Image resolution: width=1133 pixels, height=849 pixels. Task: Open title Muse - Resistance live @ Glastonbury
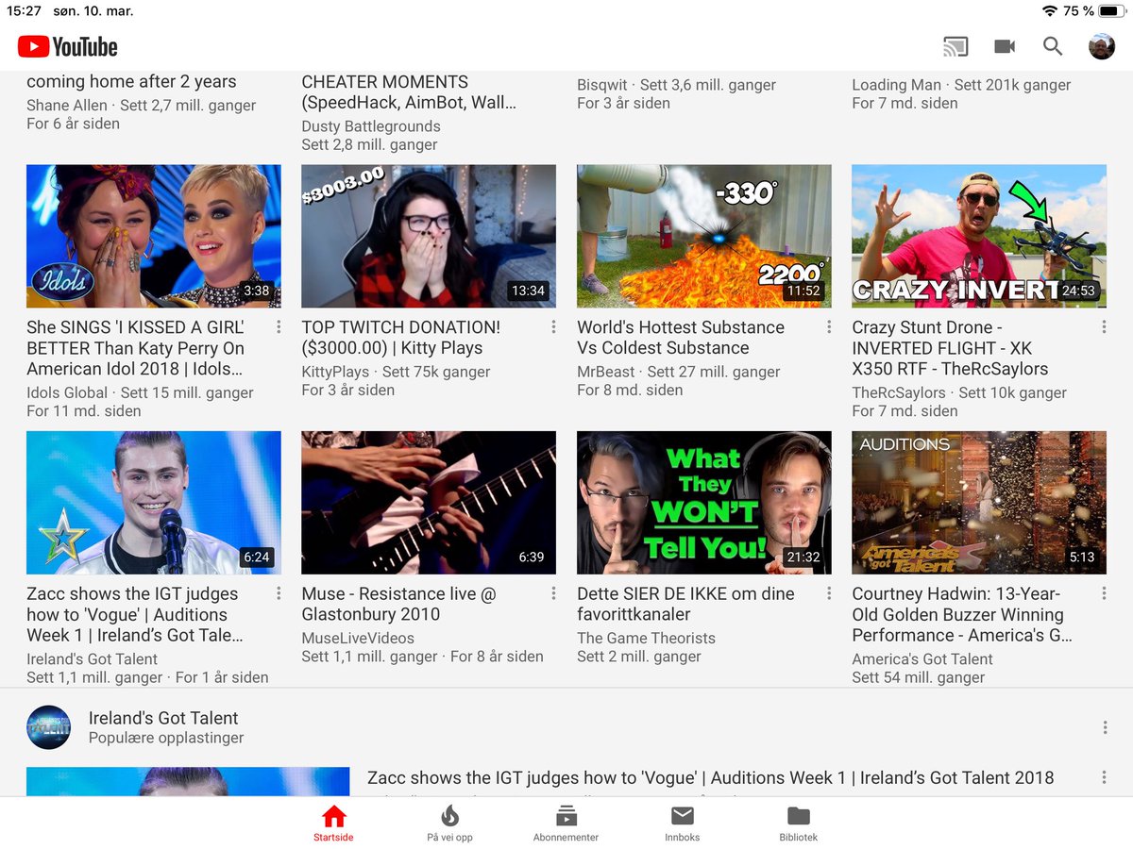coord(398,604)
